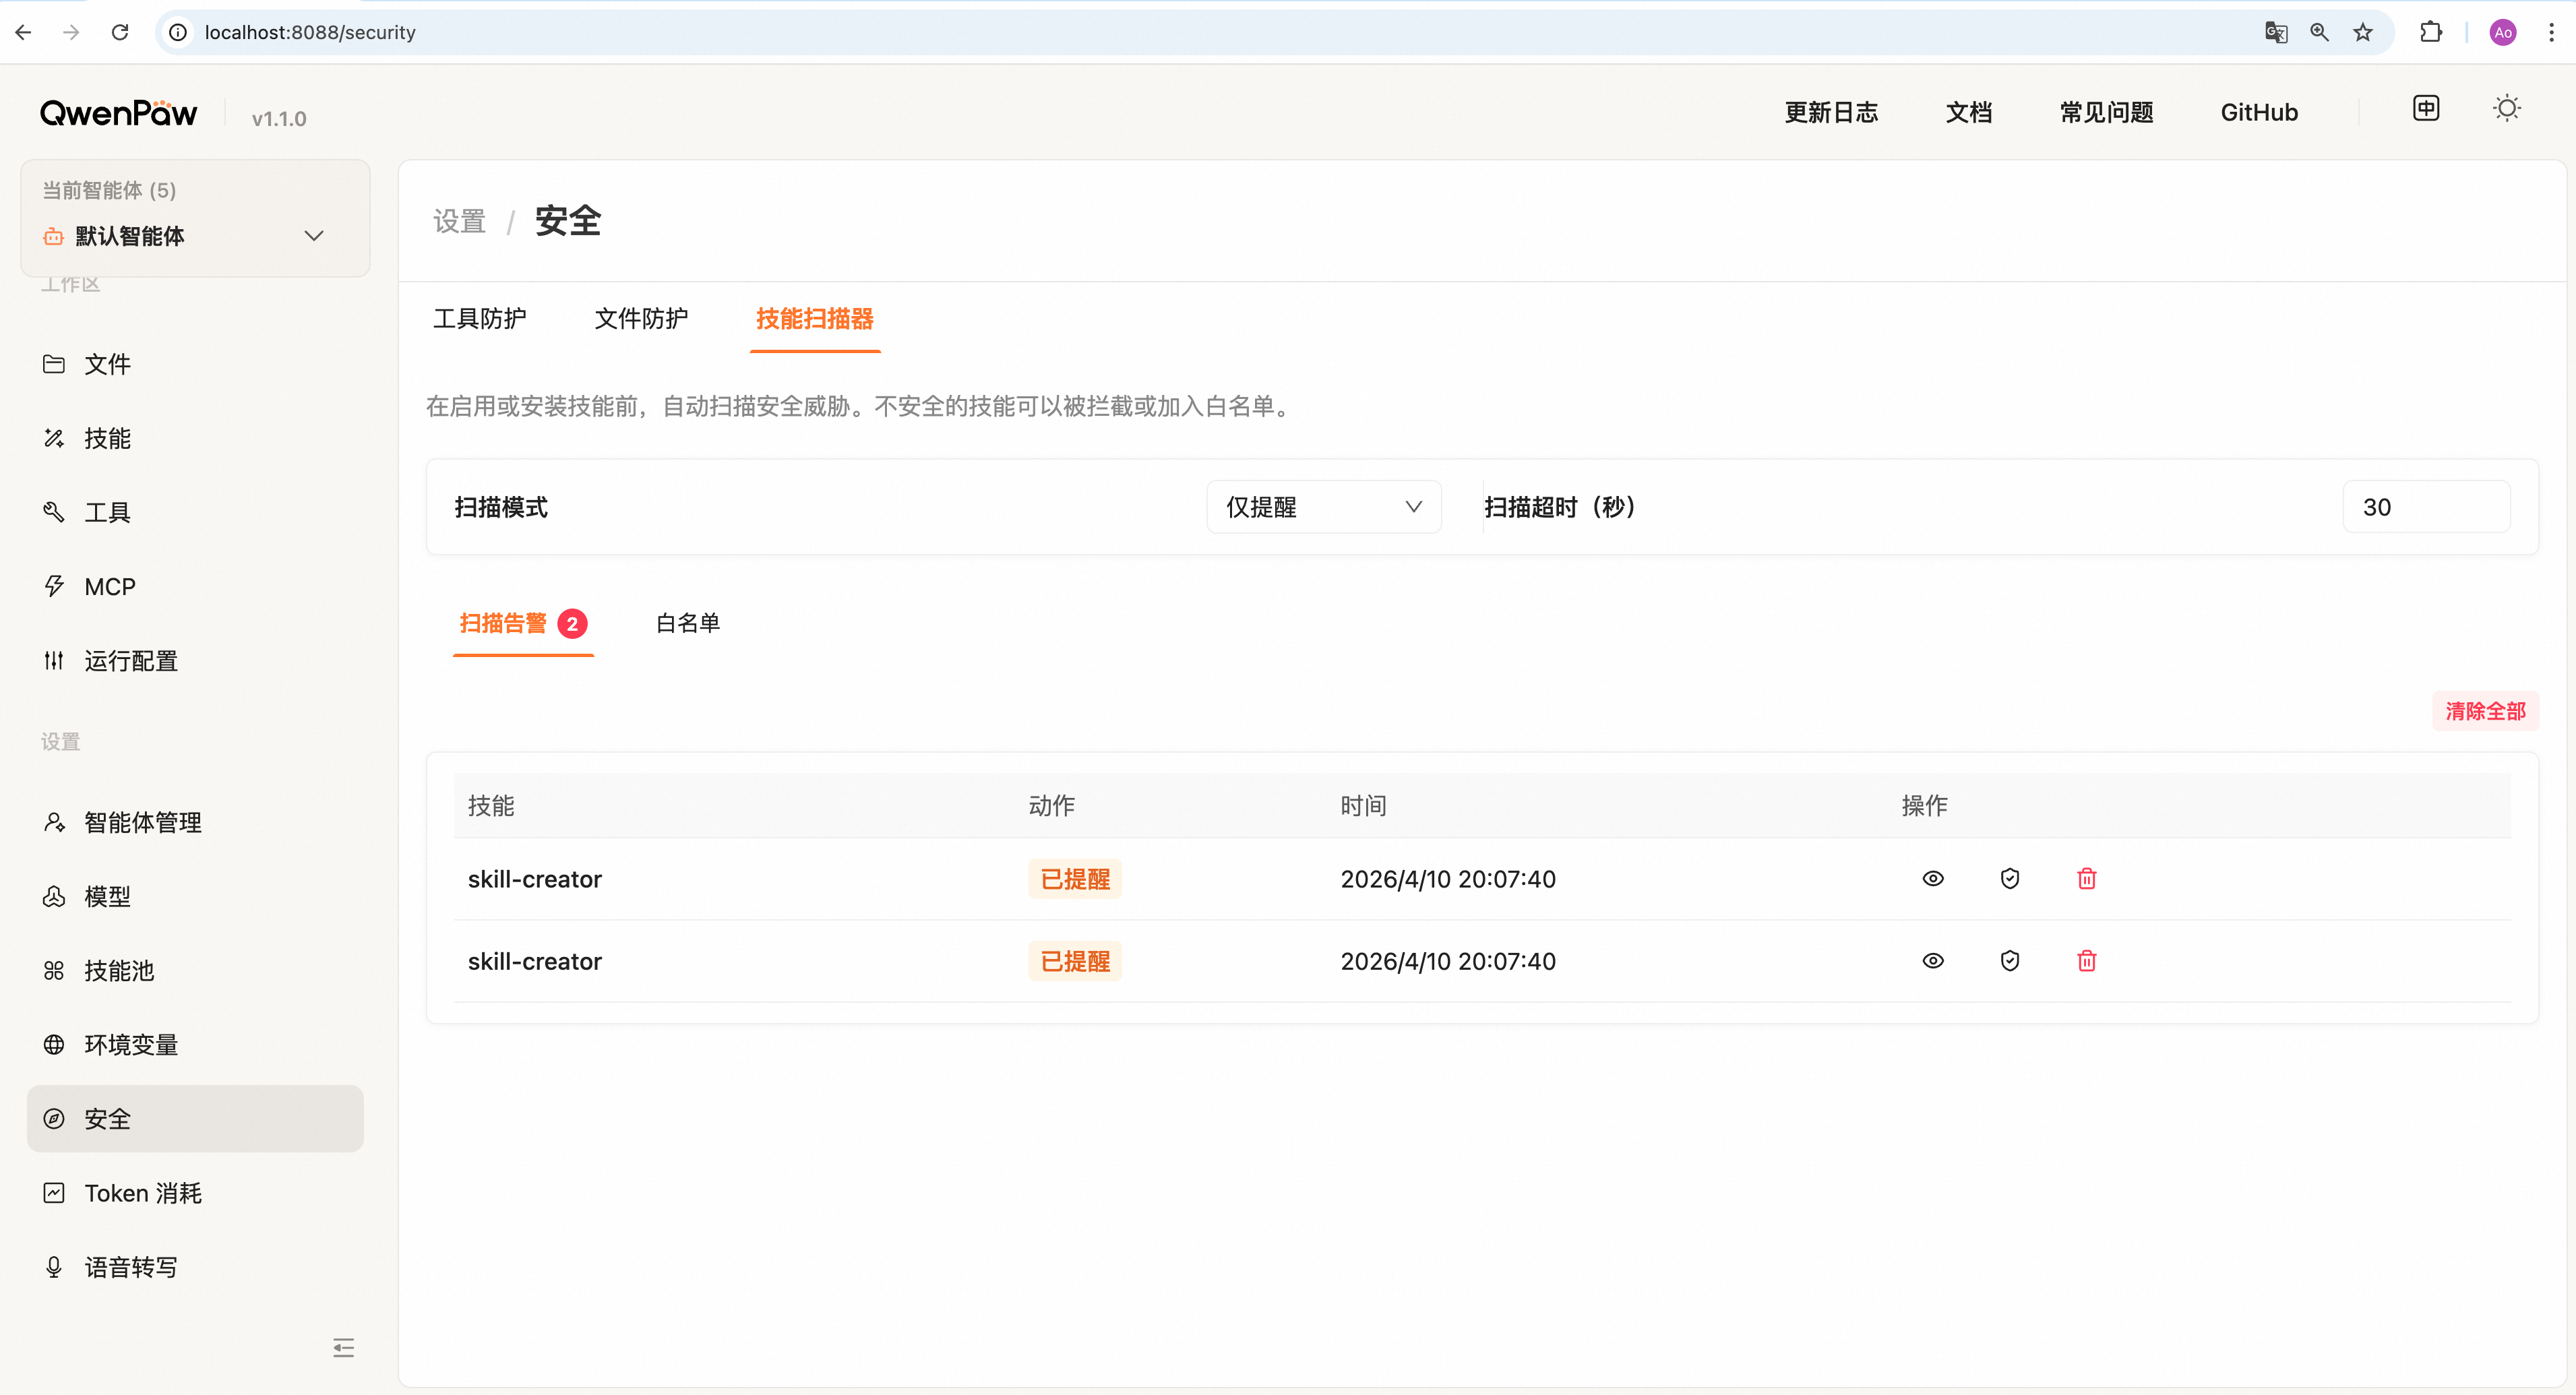Click the 清除全部 button

[x=2485, y=711]
